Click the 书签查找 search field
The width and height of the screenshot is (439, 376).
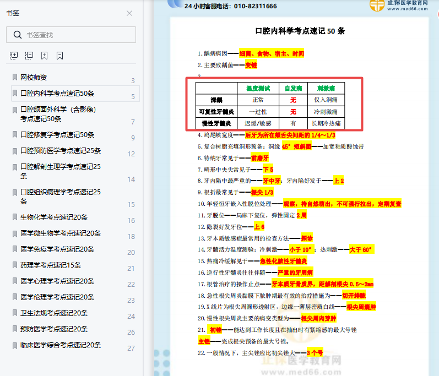point(77,35)
